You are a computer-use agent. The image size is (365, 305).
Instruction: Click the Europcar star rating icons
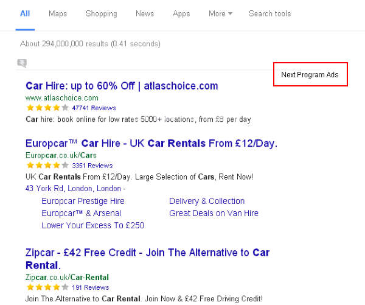47,166
